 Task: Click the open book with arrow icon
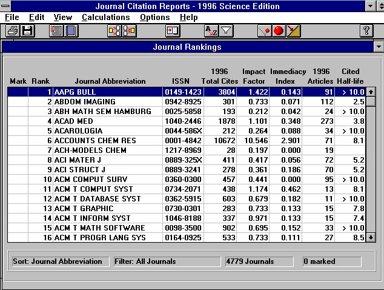pyautogui.click(x=173, y=31)
